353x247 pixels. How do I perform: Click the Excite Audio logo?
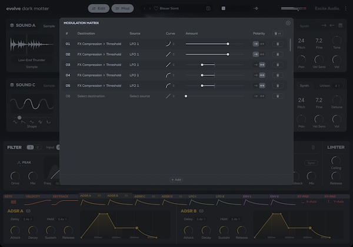click(x=327, y=8)
